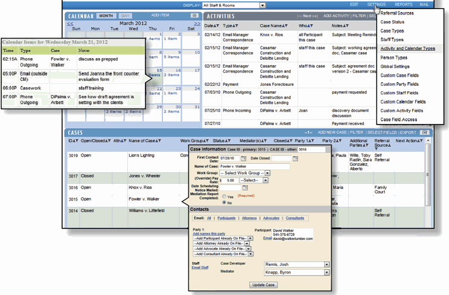Click Add Activity in Activities header
Screen dimensions: 449x295
[x=337, y=16]
